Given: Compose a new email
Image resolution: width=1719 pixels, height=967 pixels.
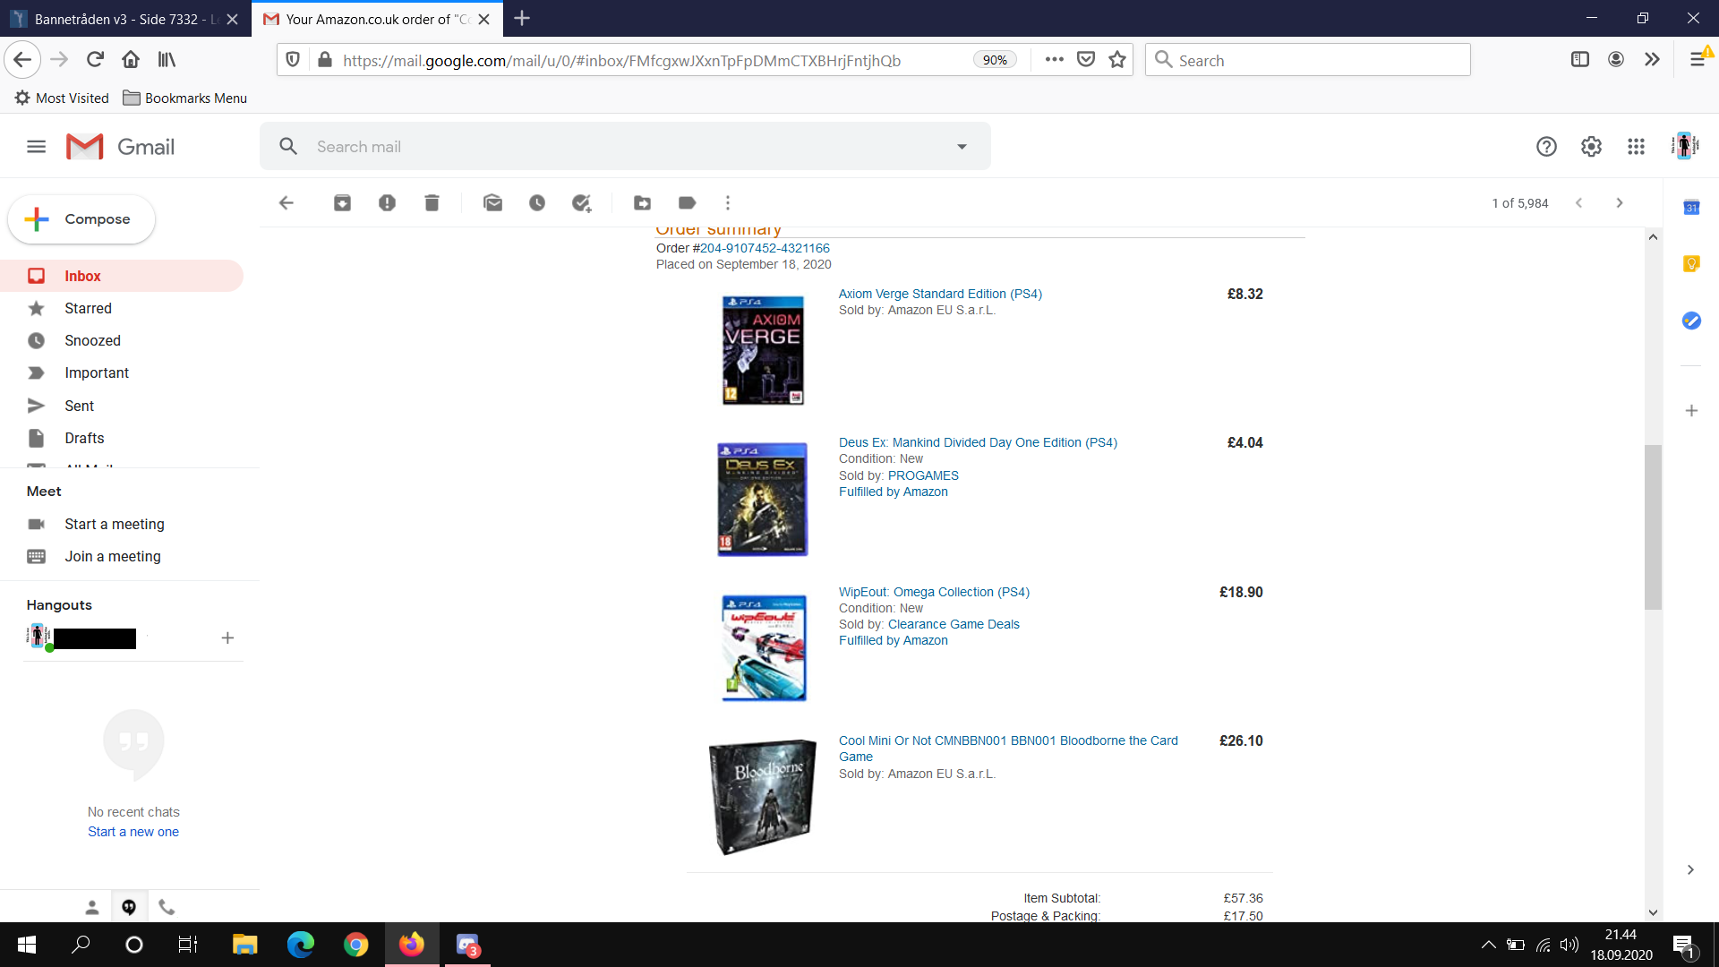Looking at the screenshot, I should point(81,219).
